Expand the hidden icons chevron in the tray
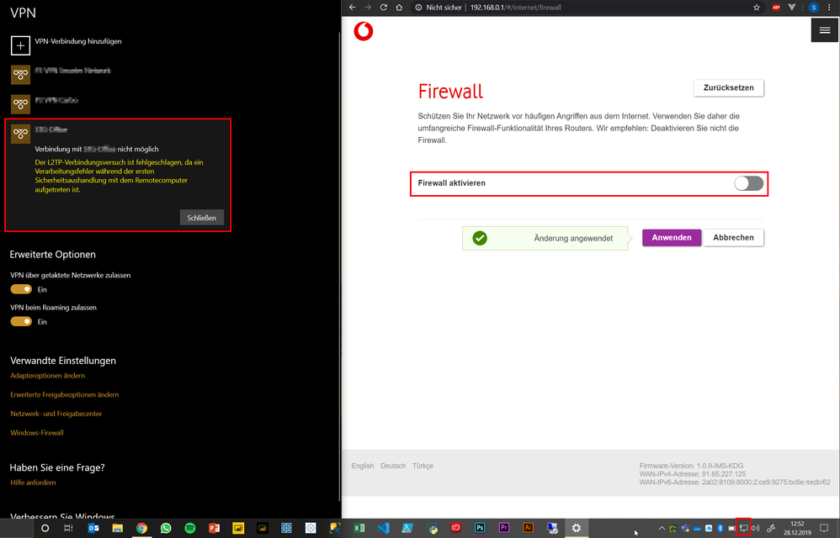Screen dimensions: 840x538 click(x=662, y=528)
